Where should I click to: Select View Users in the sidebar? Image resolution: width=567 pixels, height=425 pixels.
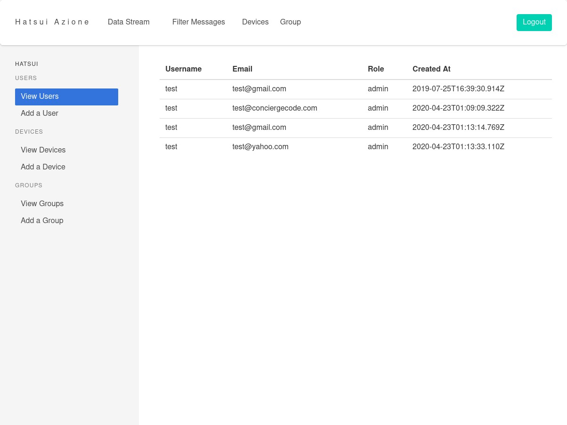tap(66, 96)
